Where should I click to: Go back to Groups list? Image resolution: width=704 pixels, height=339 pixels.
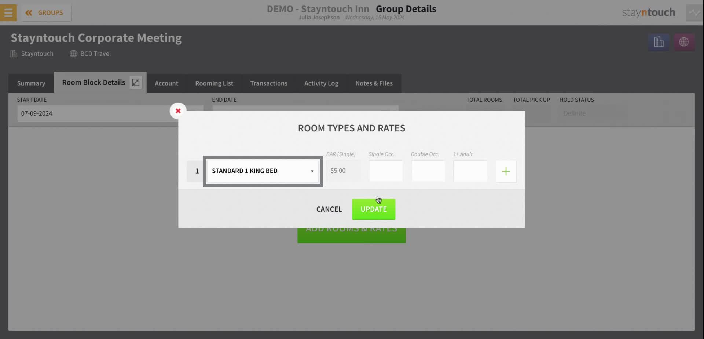click(46, 12)
